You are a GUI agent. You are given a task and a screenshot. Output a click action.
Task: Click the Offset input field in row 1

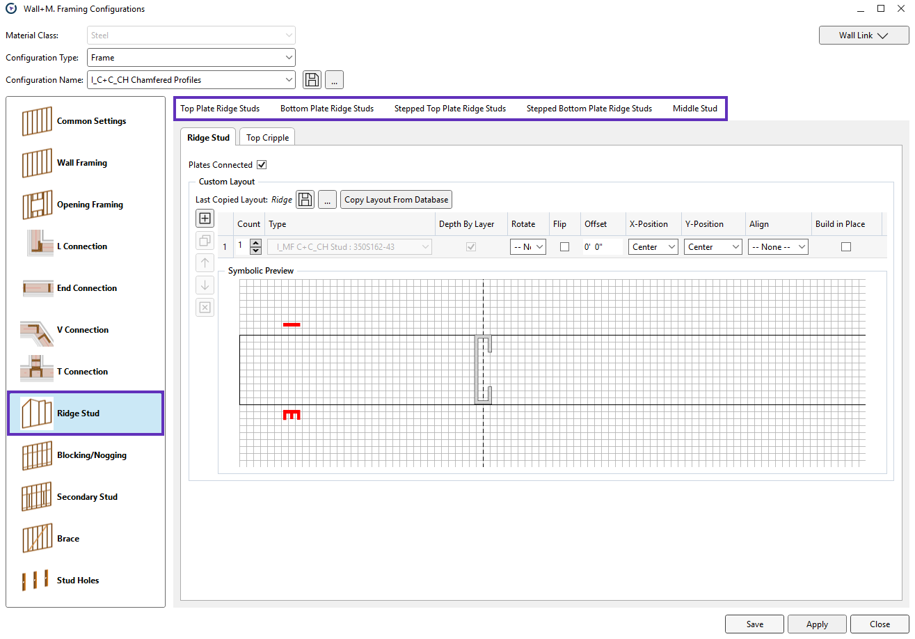[603, 246]
